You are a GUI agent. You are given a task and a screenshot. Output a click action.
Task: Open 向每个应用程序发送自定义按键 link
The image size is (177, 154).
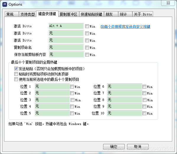pyautogui.click(x=125, y=27)
